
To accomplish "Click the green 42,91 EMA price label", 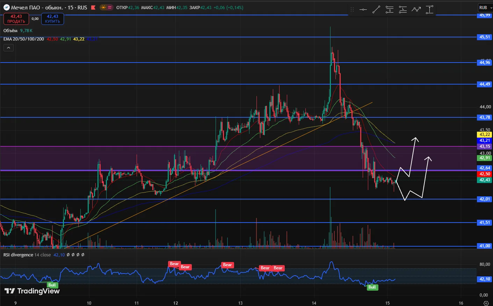I will coord(485,158).
